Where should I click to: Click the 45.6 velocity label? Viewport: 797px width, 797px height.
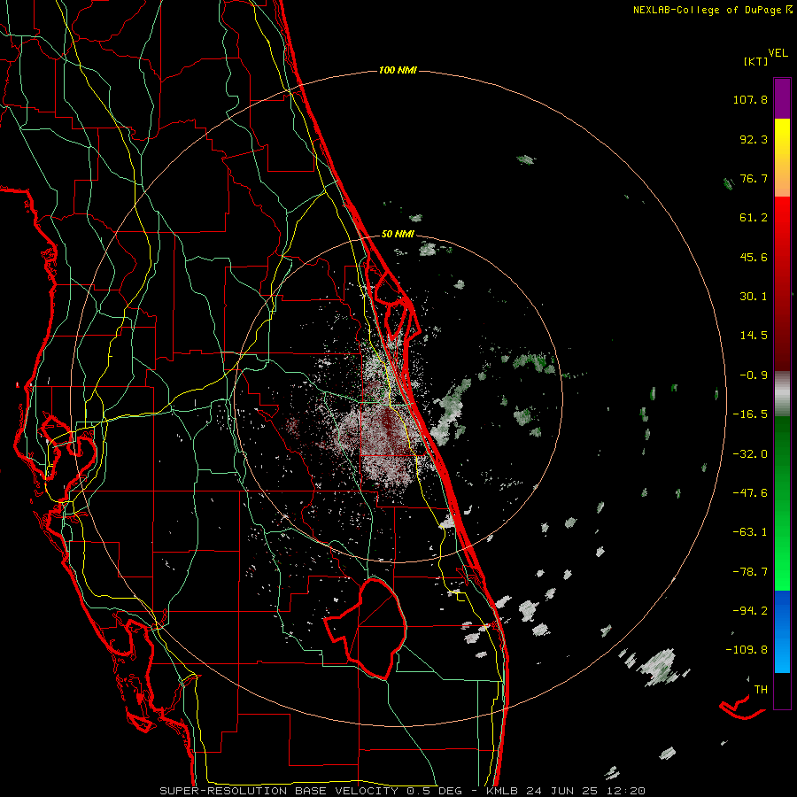(754, 257)
